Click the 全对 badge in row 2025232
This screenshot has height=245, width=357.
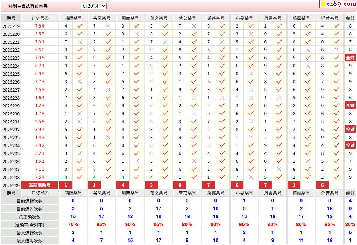[350, 130]
